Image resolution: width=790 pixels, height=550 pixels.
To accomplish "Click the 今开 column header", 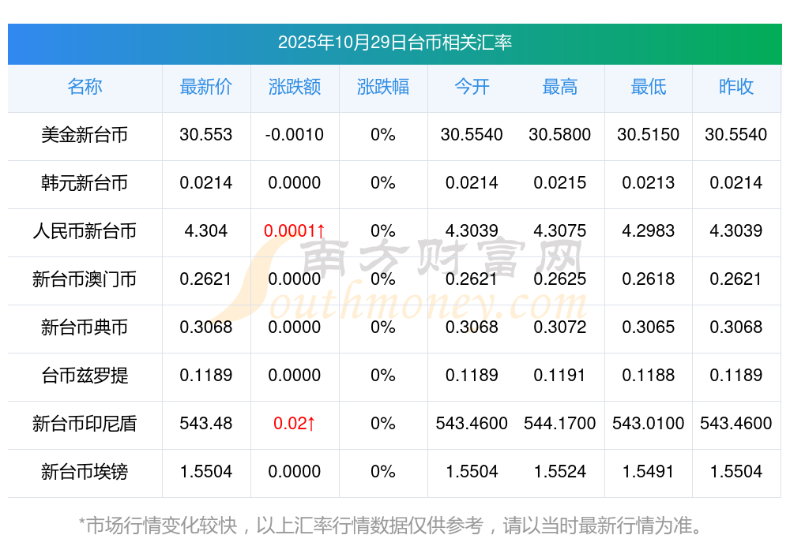I will 472,87.
